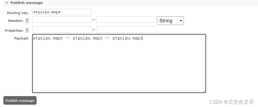Open the String header type dropdown
Viewport: 258px width, 107px height.
(x=170, y=21)
